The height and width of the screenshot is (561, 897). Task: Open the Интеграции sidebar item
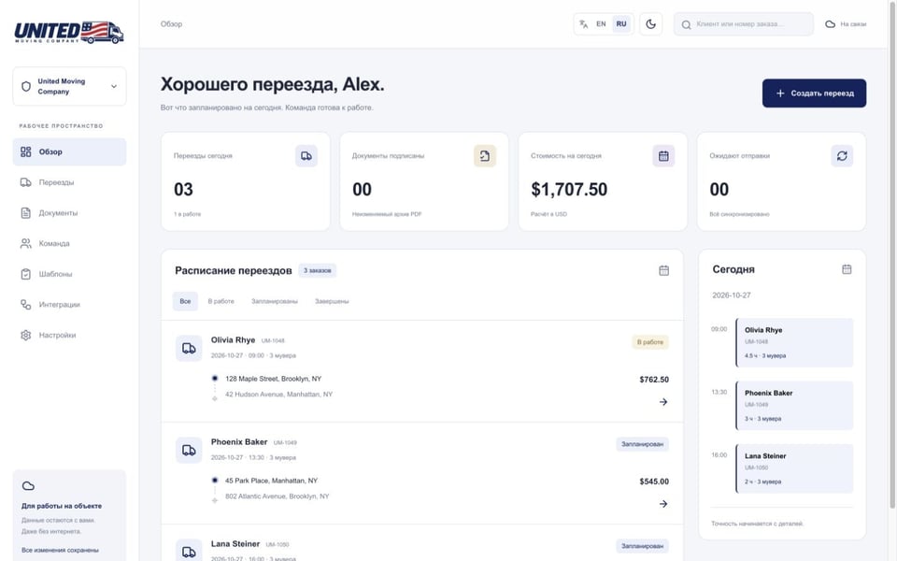coord(69,305)
